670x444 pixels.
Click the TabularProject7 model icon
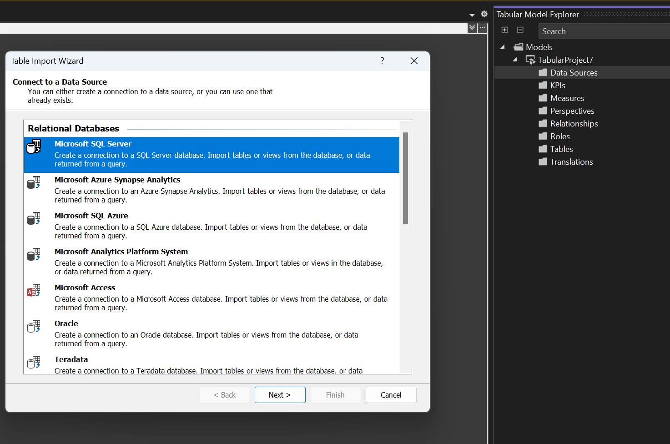(x=530, y=60)
